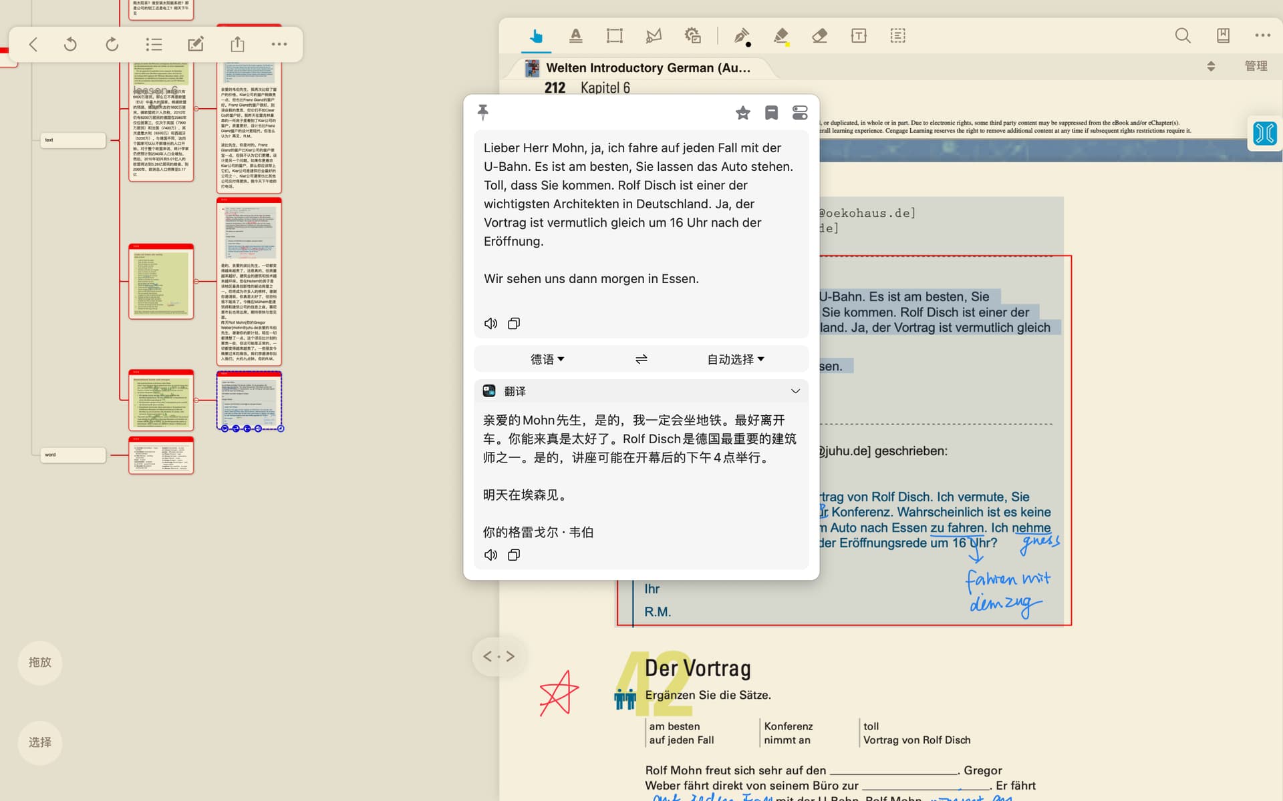Search the document with the magnifier icon

[x=1183, y=36]
